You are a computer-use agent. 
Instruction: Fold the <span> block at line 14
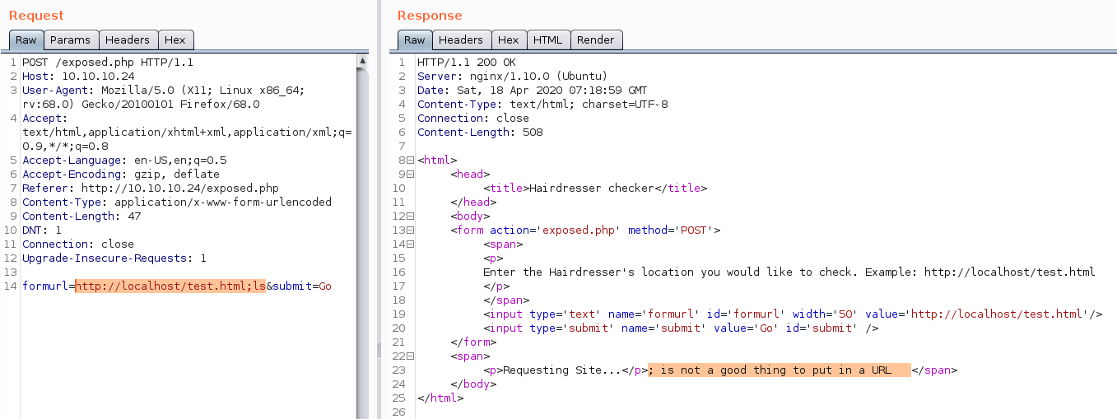pos(409,244)
